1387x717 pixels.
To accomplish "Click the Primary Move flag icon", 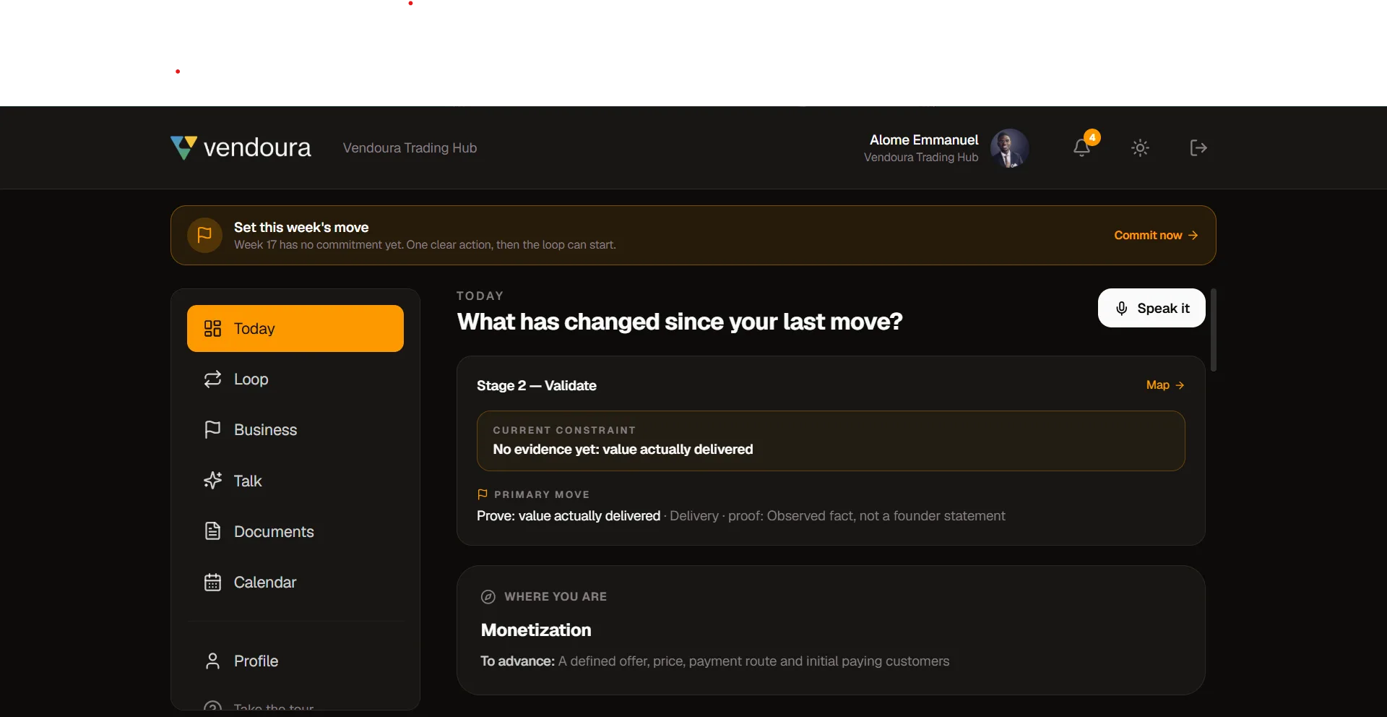I will (x=483, y=494).
